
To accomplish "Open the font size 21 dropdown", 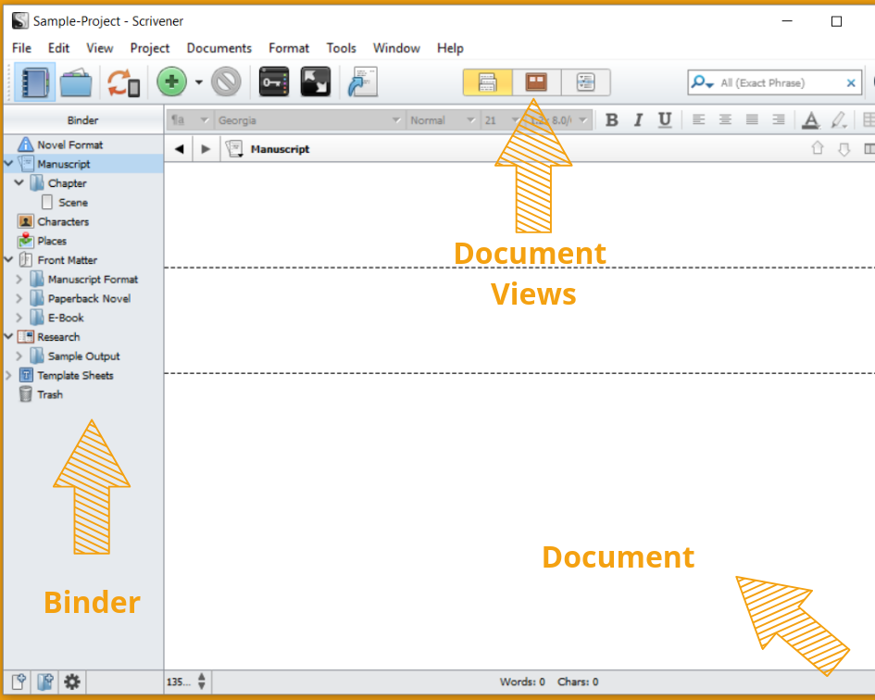I will (501, 120).
